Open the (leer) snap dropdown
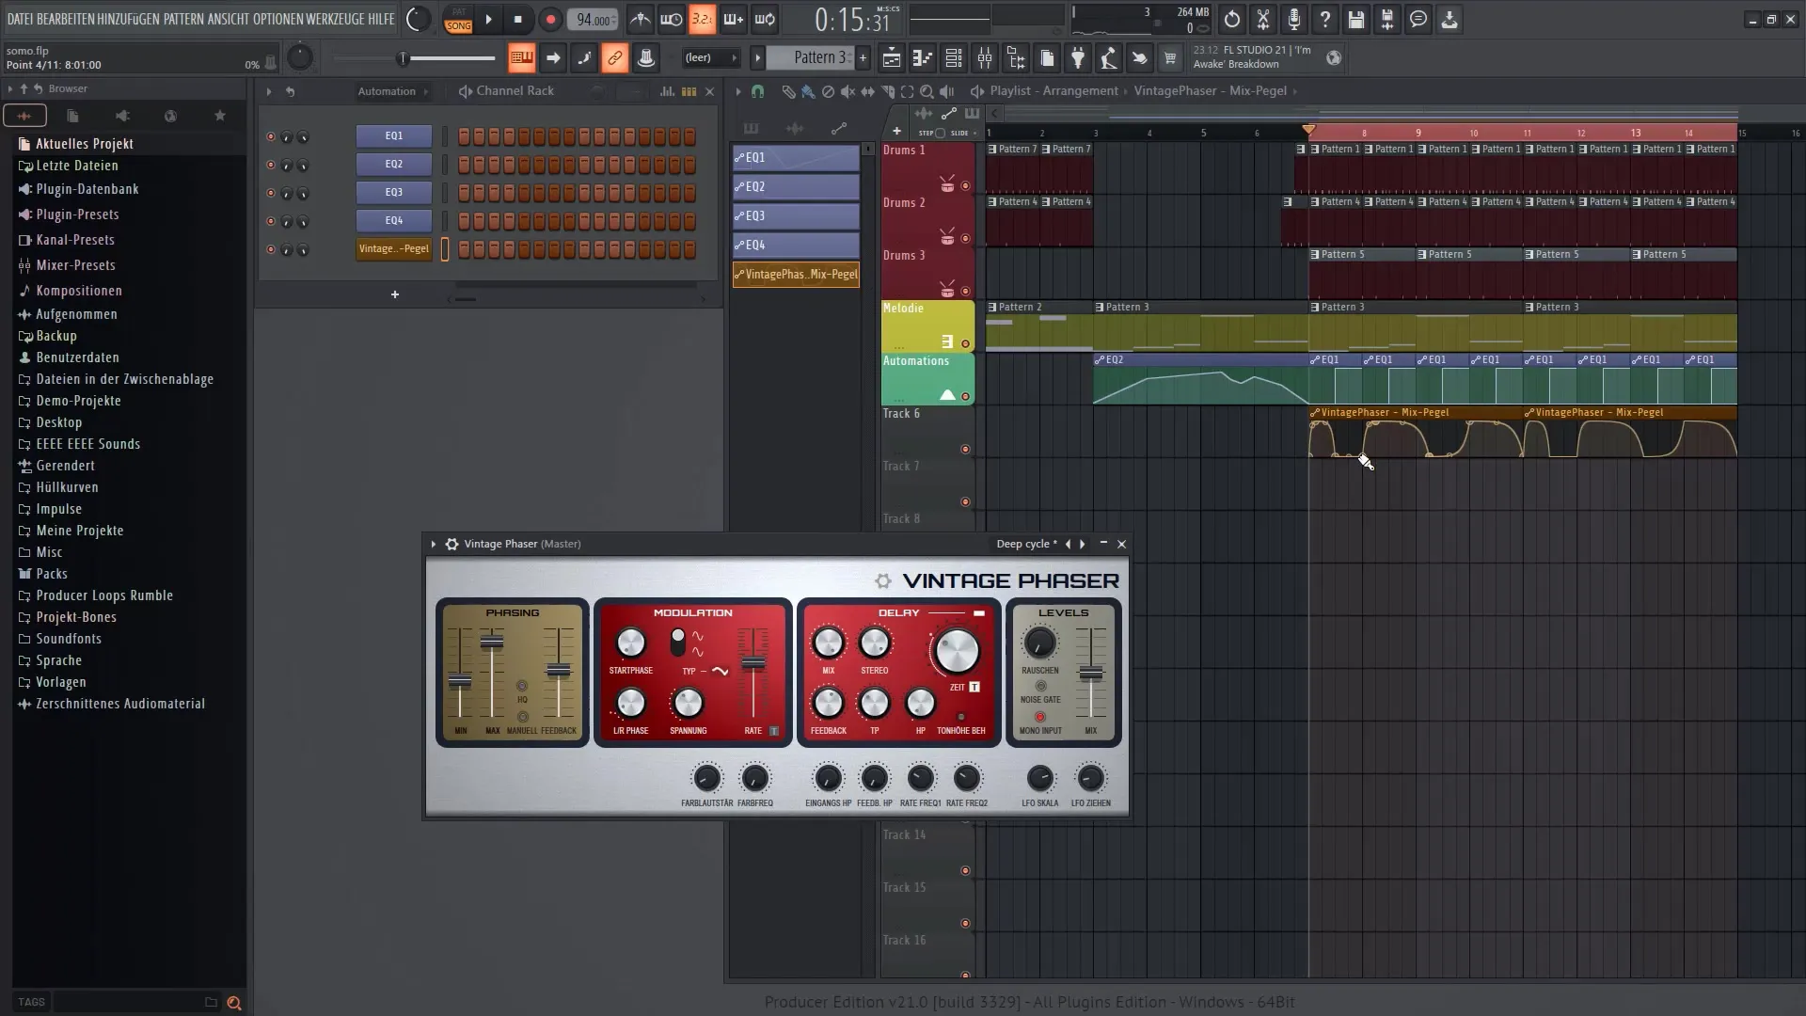The height and width of the screenshot is (1016, 1806). 710,57
